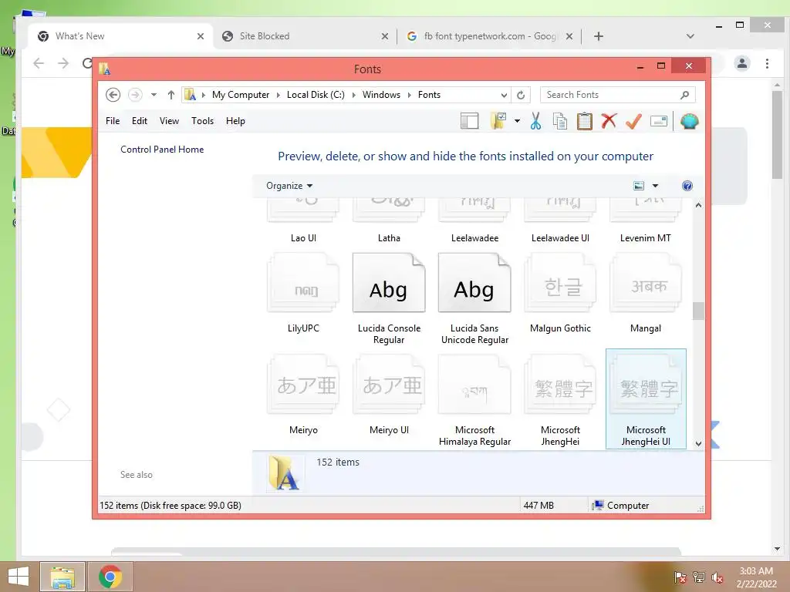Select the LilyUPC font

(303, 293)
